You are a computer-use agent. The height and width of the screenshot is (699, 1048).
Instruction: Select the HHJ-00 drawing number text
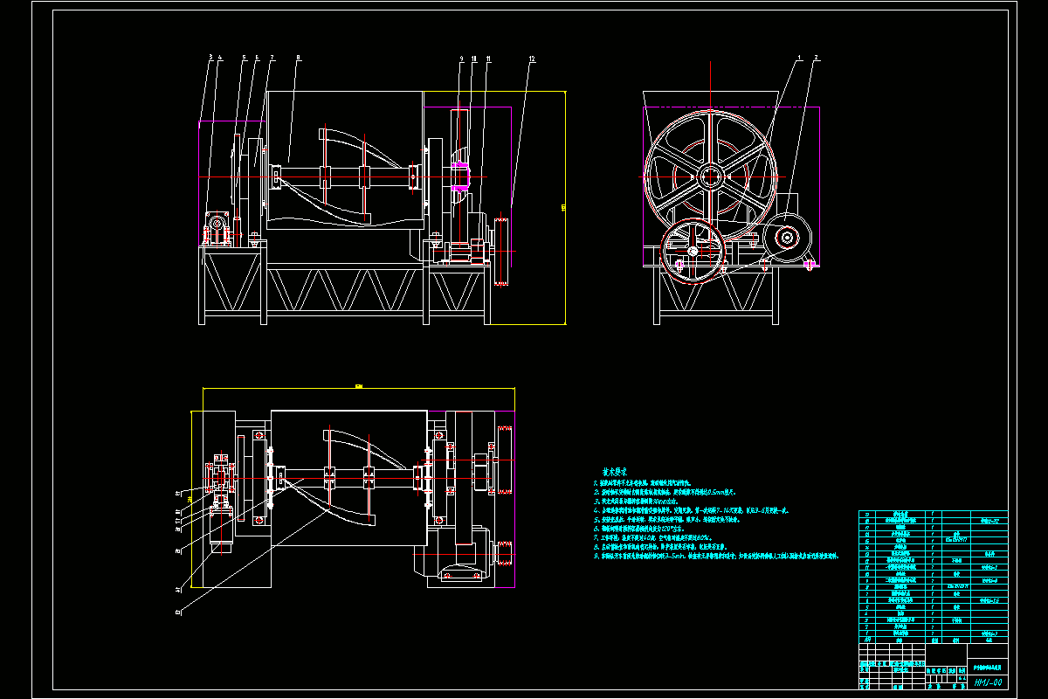(x=988, y=681)
